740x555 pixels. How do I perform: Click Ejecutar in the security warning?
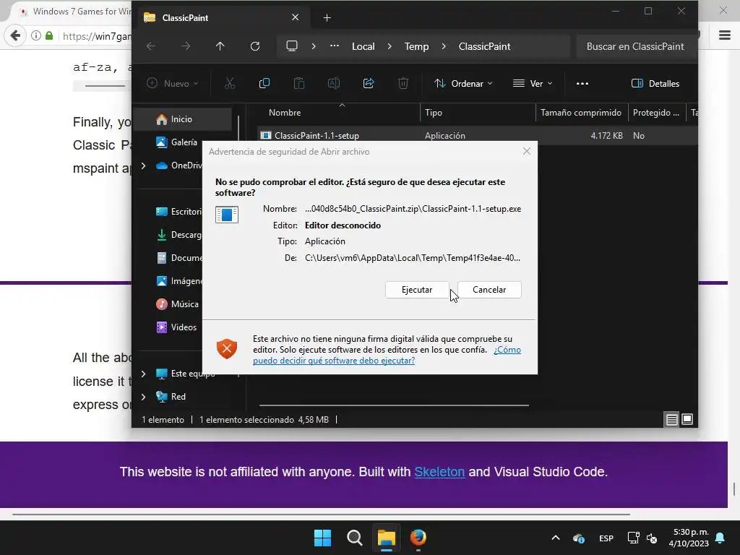point(417,290)
